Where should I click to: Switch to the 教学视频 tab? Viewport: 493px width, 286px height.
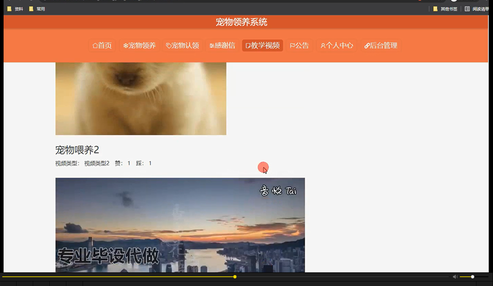point(262,45)
